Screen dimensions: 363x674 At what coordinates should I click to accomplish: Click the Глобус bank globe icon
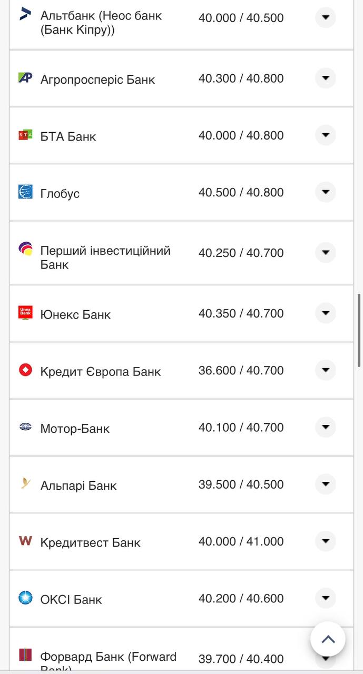pos(25,192)
